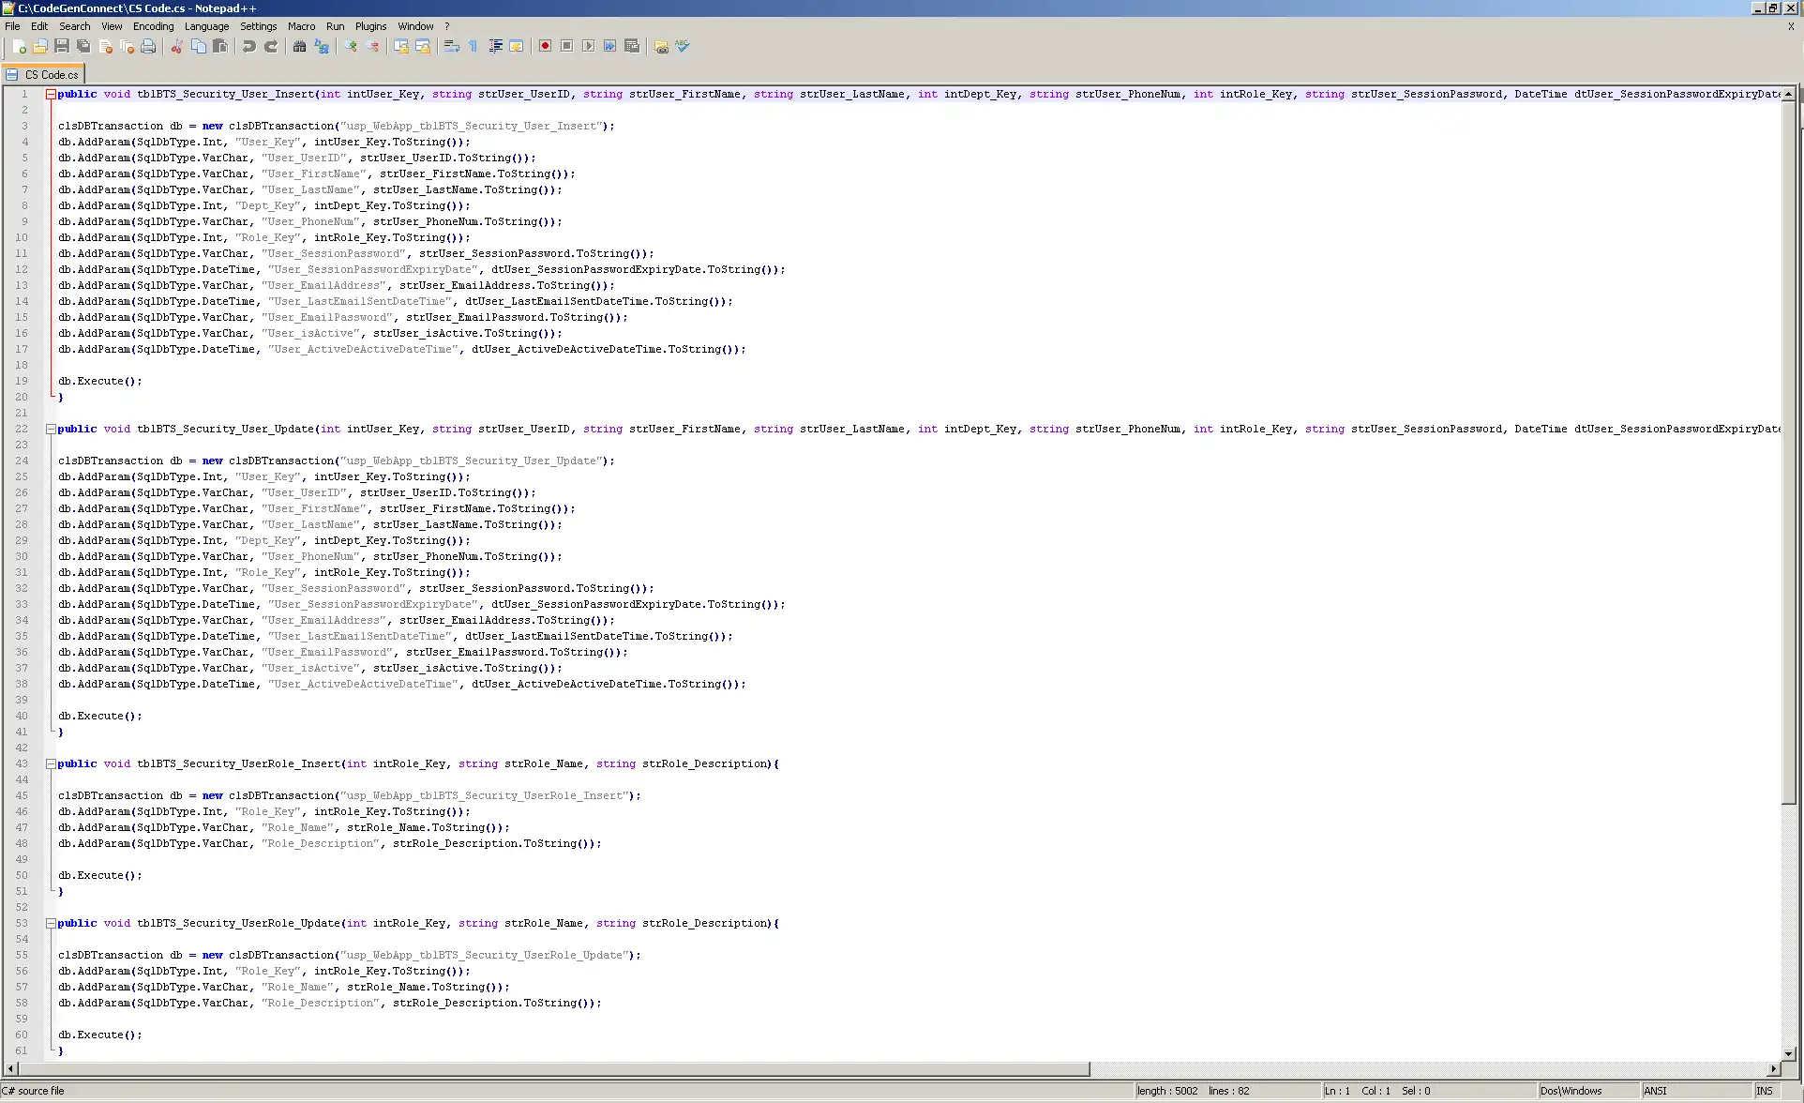Select the CS Code.cs document tab

43,75
